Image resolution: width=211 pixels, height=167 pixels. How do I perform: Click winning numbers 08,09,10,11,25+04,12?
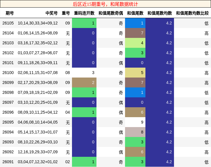click(38, 112)
